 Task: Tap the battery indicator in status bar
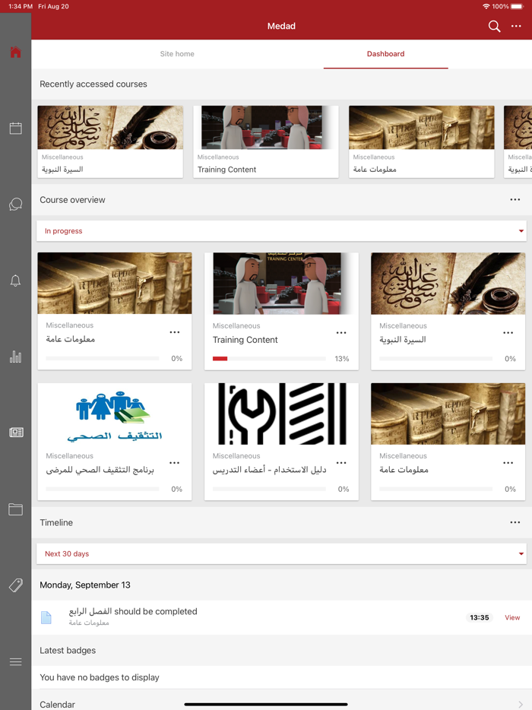pos(517,6)
